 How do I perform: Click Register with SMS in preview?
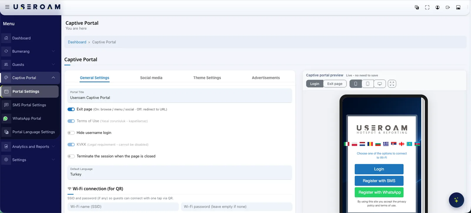point(379,181)
